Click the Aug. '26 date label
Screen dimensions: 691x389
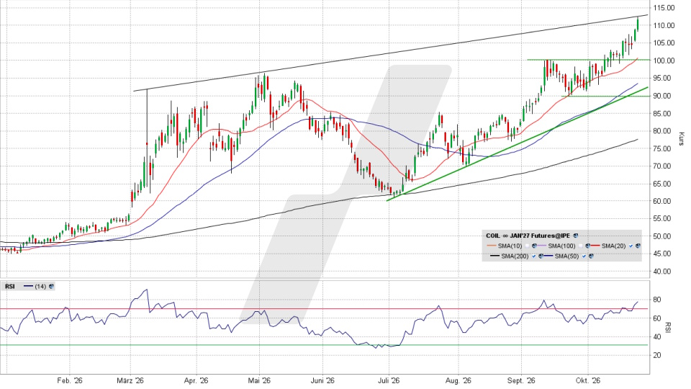point(459,380)
